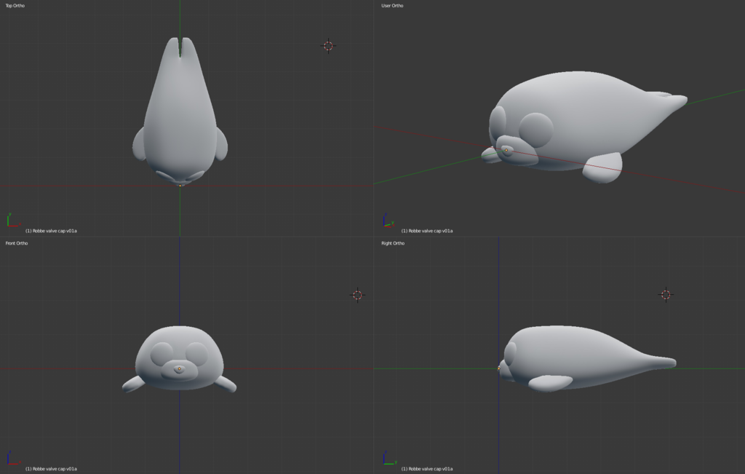Select the seal's side flipper in Right view
Viewport: 745px width, 474px height.
click(550, 383)
